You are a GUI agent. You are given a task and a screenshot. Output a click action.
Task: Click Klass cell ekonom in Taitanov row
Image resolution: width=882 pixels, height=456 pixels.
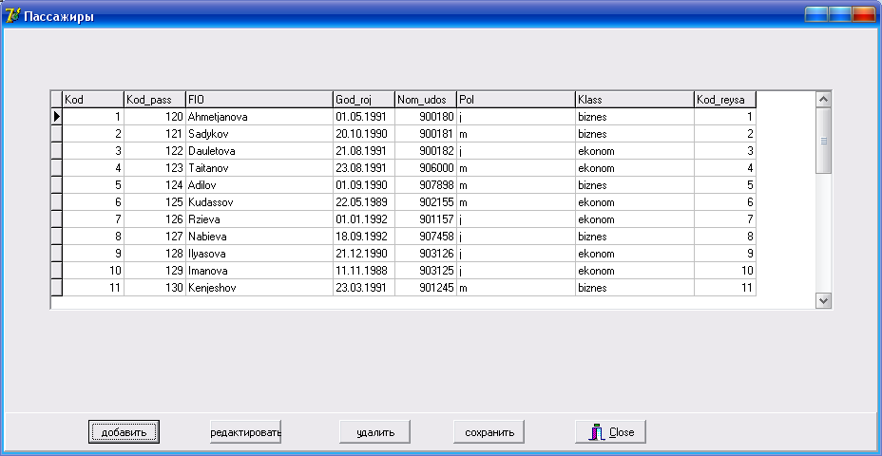635,168
